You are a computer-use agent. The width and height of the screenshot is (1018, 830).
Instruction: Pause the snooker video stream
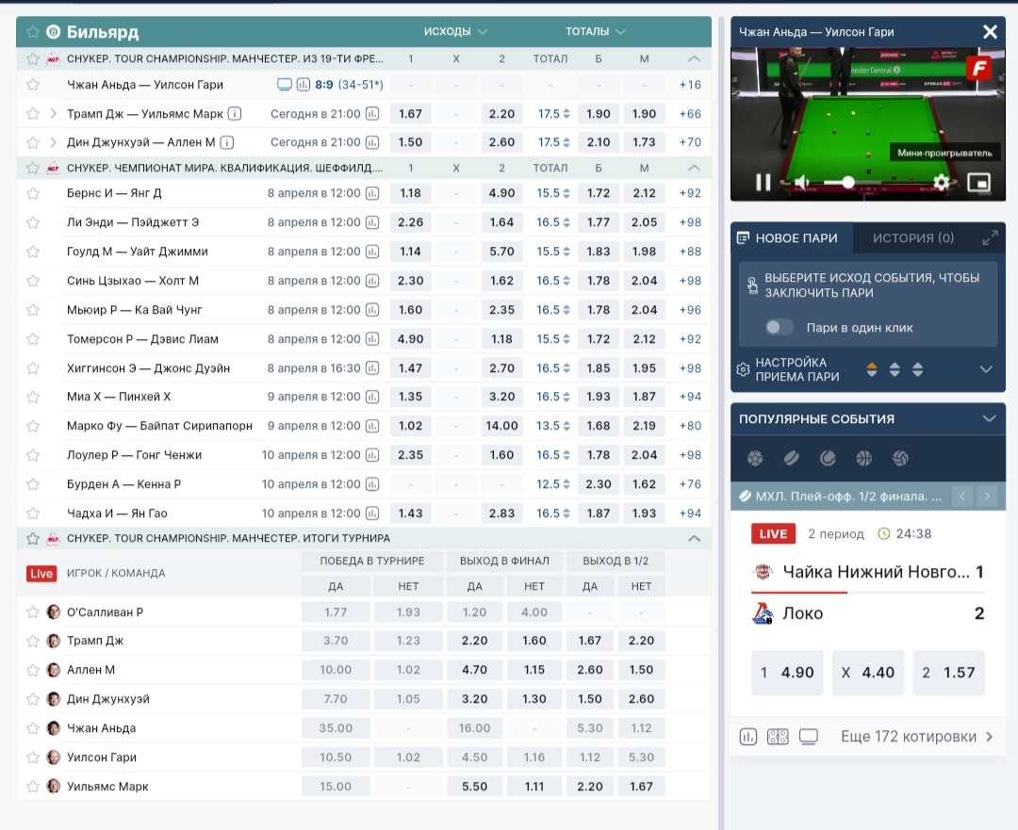click(x=763, y=182)
